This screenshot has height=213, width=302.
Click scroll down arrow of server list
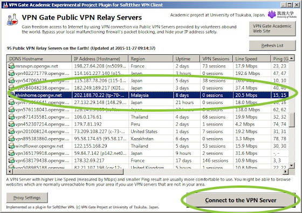[x=292, y=165]
